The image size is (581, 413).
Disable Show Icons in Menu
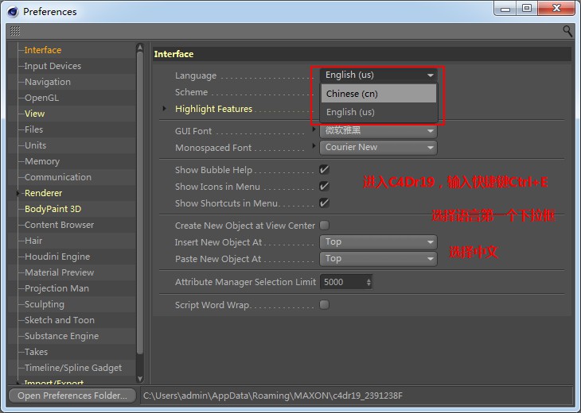(x=324, y=187)
